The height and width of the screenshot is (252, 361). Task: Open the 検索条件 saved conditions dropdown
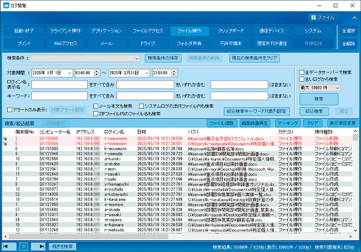pos(85,58)
